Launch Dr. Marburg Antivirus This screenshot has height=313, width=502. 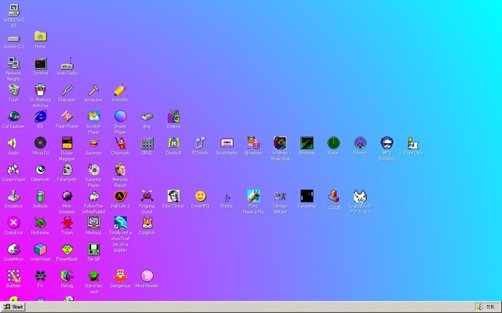pyautogui.click(x=40, y=90)
